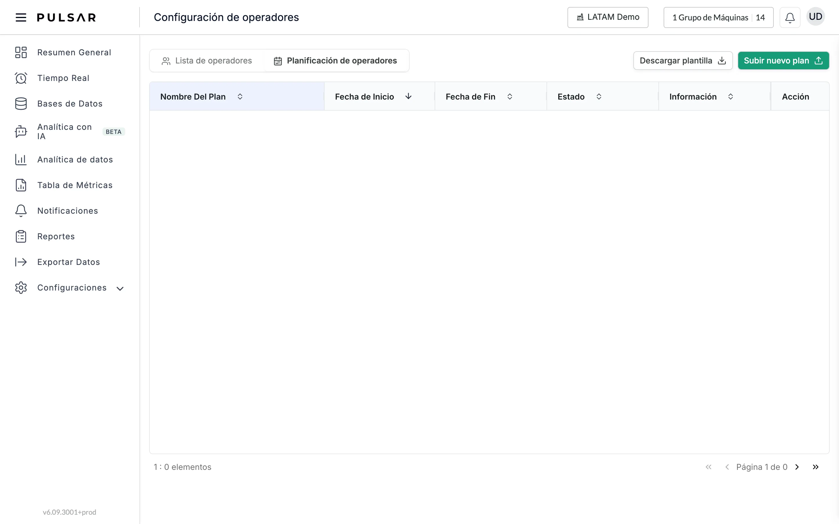The image size is (839, 524).
Task: Click Subir nuevo plan button
Action: coord(783,61)
